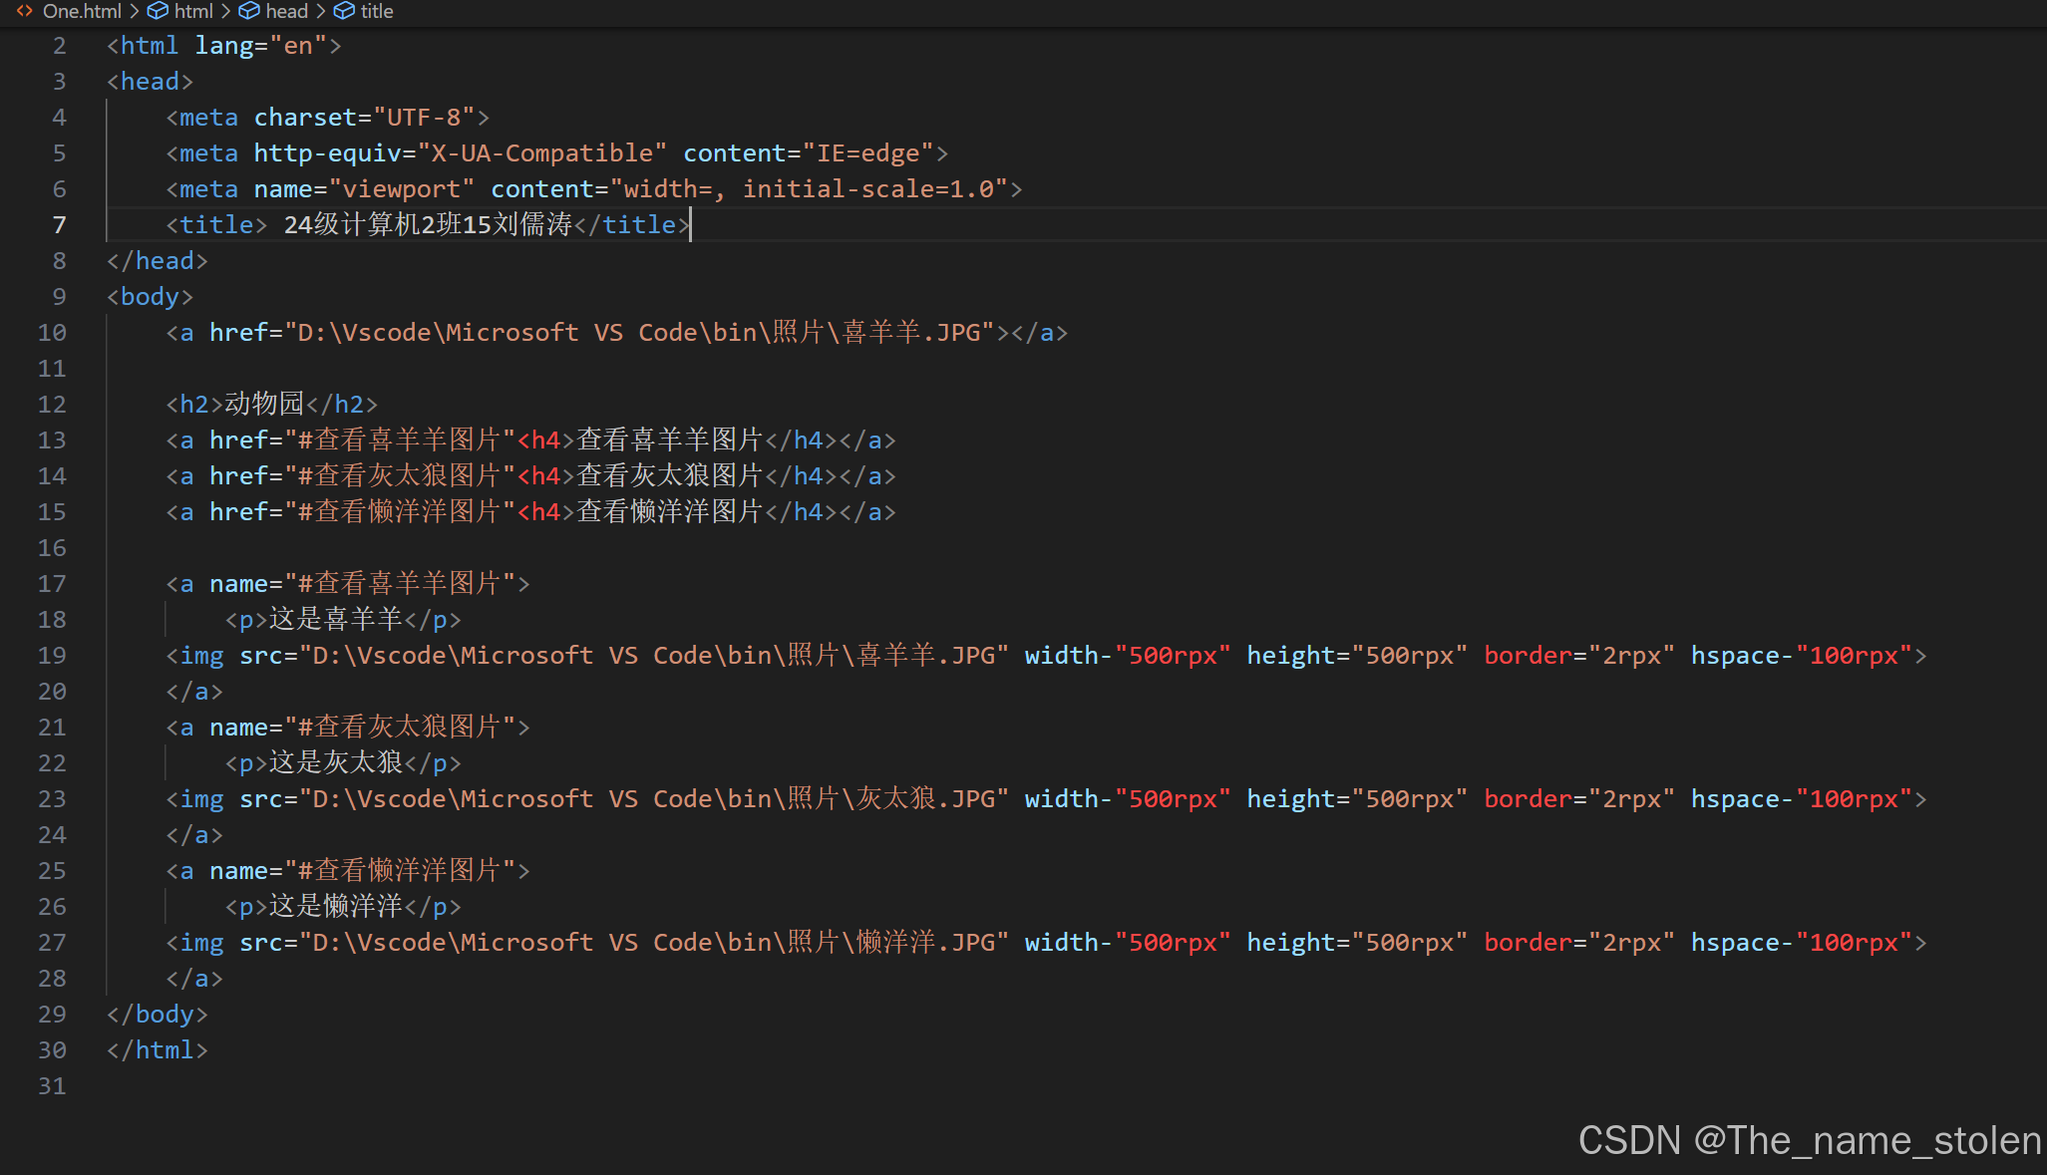Image resolution: width=2047 pixels, height=1175 pixels.
Task: Expand breadcrumb chevron between html and head
Action: tap(226, 11)
